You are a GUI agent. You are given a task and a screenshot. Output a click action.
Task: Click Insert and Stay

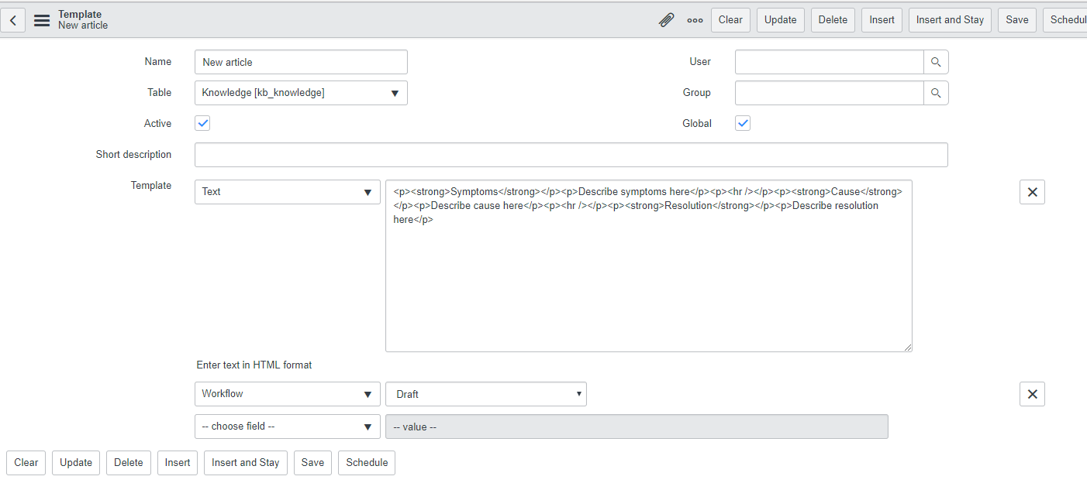pos(245,462)
